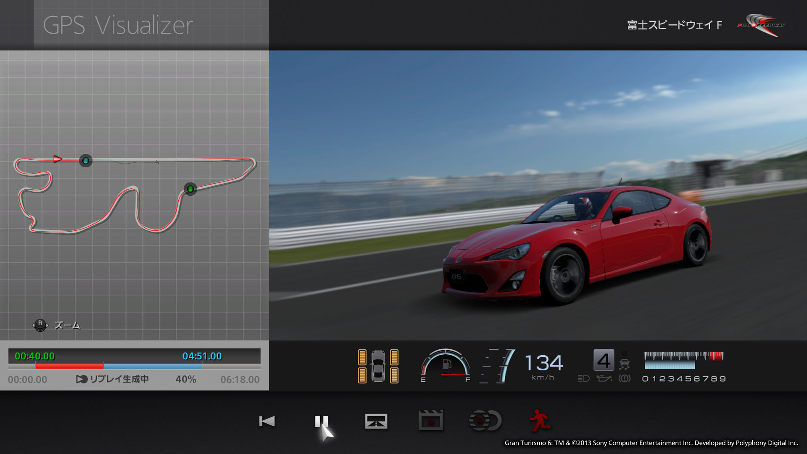
Task: Click the GPS Visualizer title header
Action: pos(118,25)
